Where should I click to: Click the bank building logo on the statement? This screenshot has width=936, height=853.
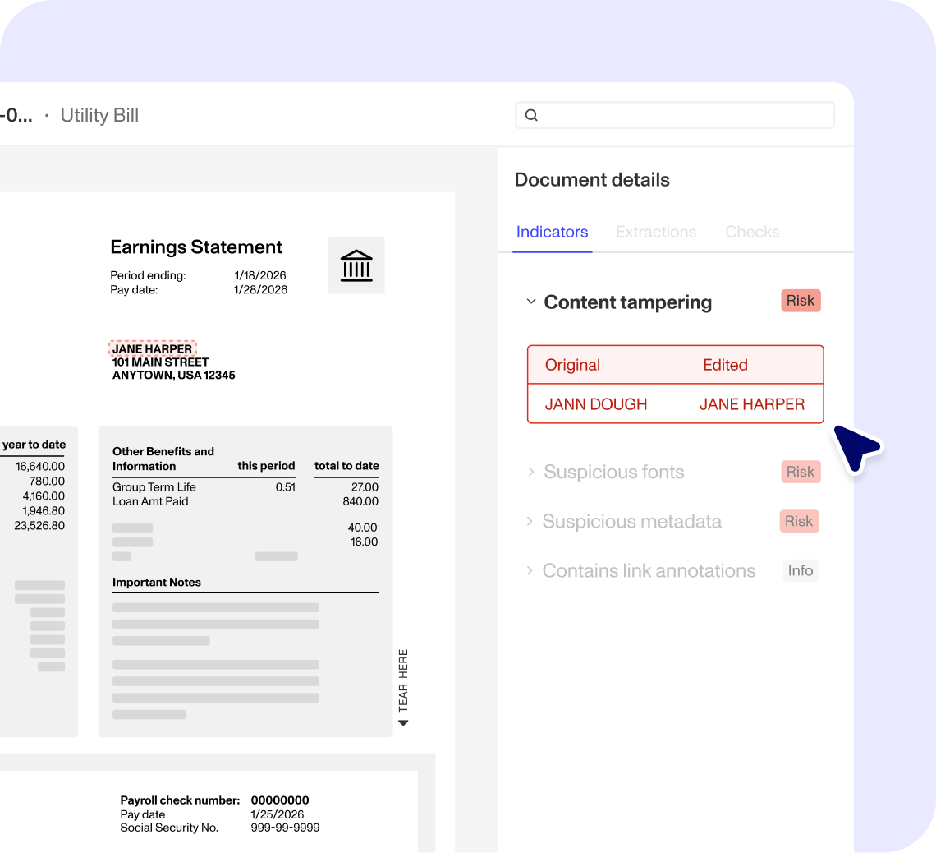click(356, 265)
